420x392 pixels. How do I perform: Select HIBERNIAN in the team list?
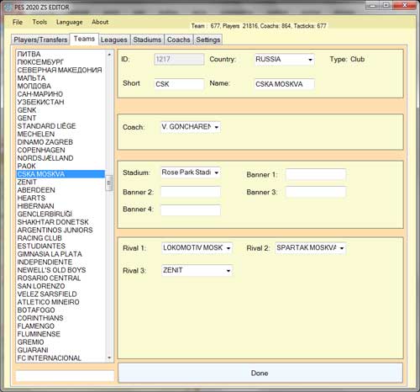coord(60,206)
